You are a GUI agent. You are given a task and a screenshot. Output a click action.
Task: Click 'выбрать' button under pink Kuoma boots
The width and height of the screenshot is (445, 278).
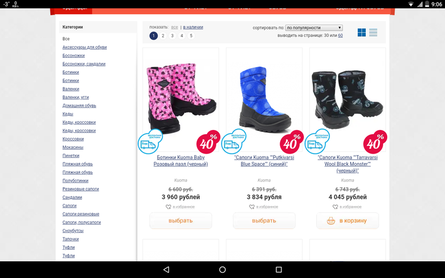pyautogui.click(x=180, y=221)
